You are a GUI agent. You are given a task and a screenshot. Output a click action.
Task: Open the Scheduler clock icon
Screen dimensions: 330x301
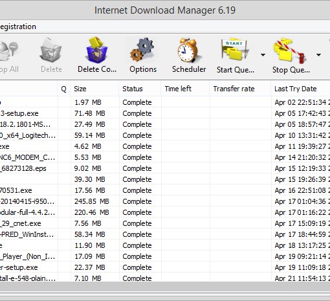pyautogui.click(x=189, y=50)
